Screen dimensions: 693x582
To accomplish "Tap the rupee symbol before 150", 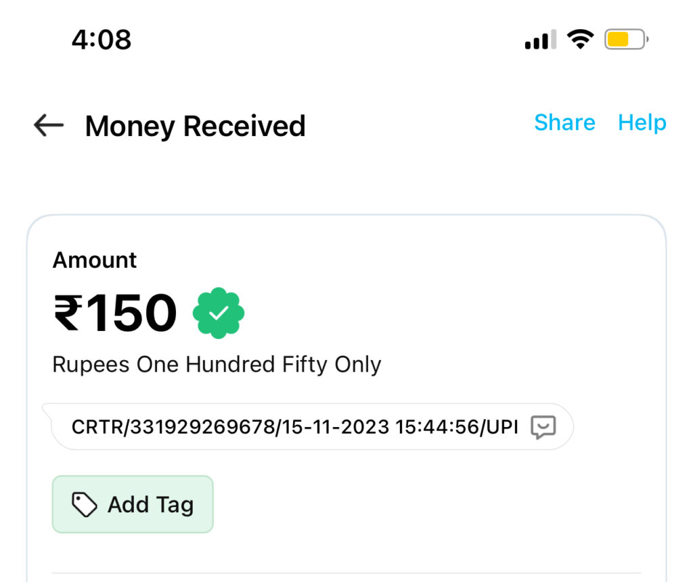I will point(68,314).
